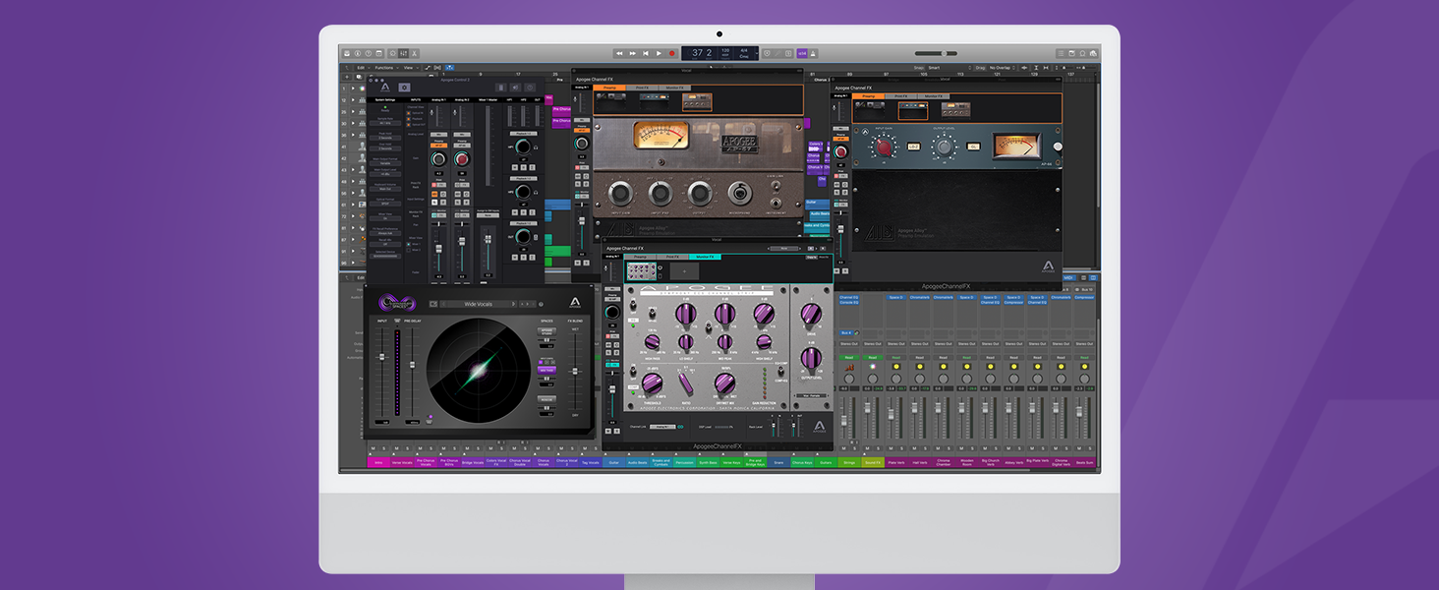Open the Inspector icon in control bar
Screen dimensions: 1439x590
pyautogui.click(x=359, y=53)
